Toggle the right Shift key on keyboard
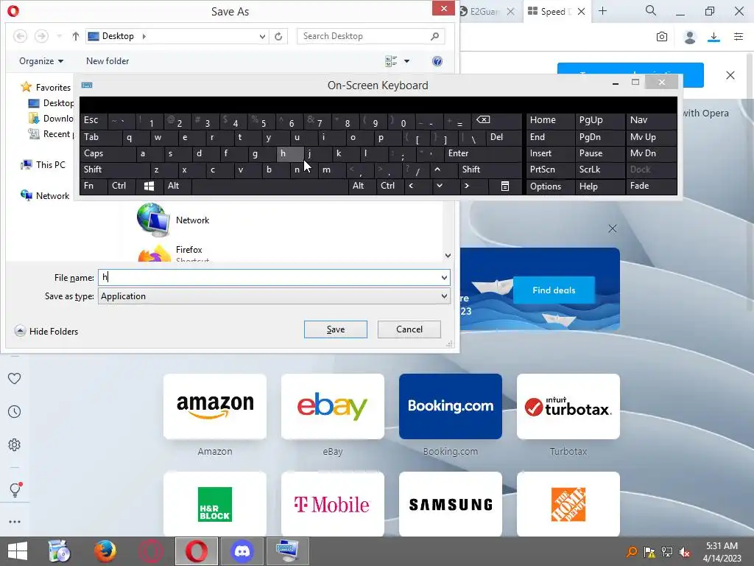This screenshot has height=566, width=754. pos(490,170)
